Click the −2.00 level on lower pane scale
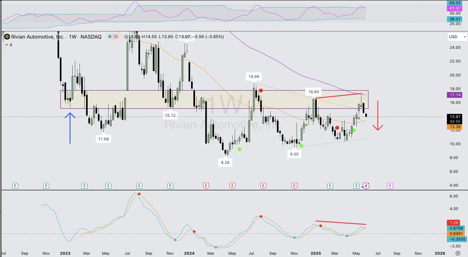The width and height of the screenshot is (468, 257). coord(454,246)
